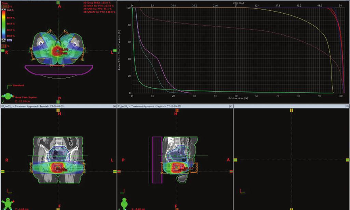Click the top plane marker in the empty fourth view
The width and height of the screenshot is (350, 210).
291,110
